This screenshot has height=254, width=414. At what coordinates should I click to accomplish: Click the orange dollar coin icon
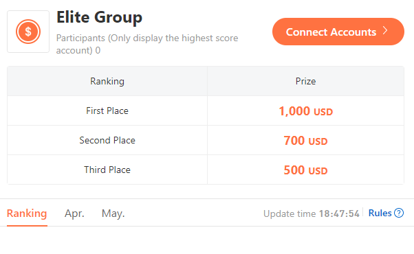click(28, 32)
